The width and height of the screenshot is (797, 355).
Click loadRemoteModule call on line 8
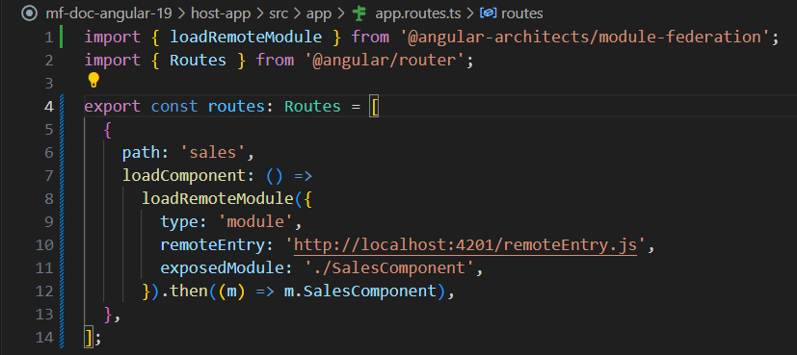coord(217,199)
